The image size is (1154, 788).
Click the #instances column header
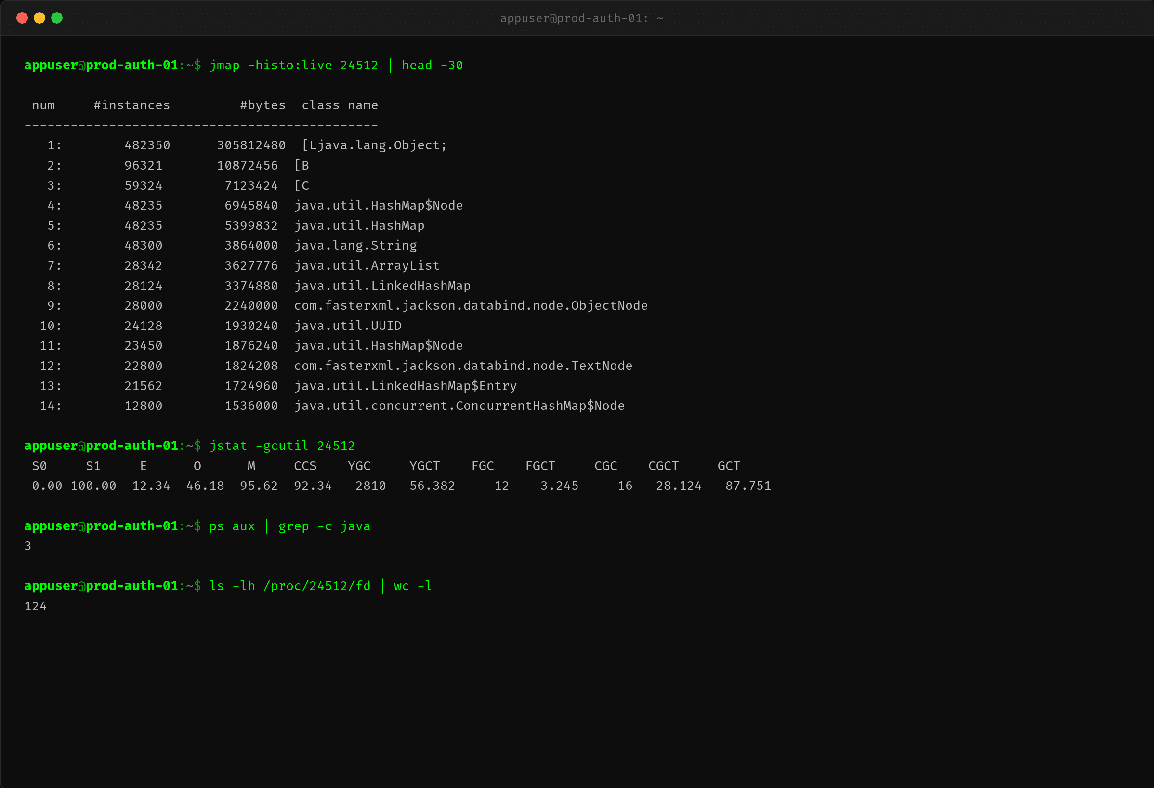pyautogui.click(x=132, y=105)
